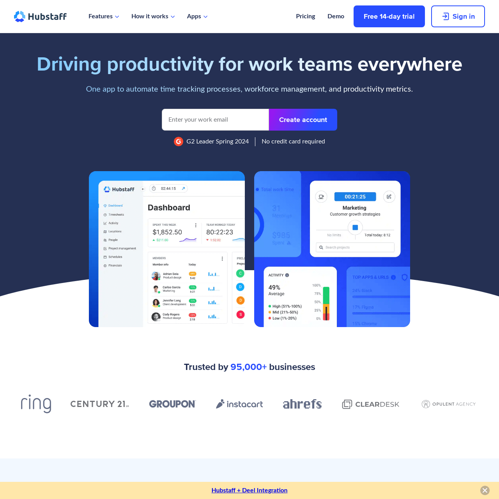The height and width of the screenshot is (499, 499).
Task: Open the Hubstaff + Deel Integration link
Action: (x=249, y=490)
